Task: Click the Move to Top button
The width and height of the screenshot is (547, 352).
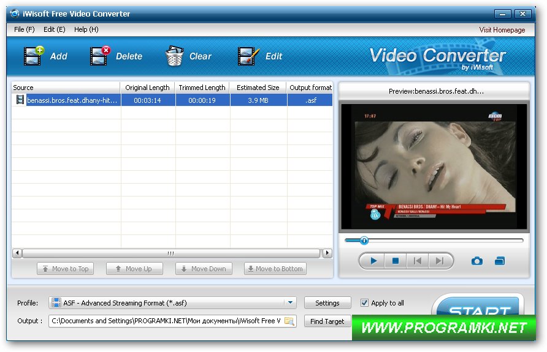Action: click(x=65, y=269)
